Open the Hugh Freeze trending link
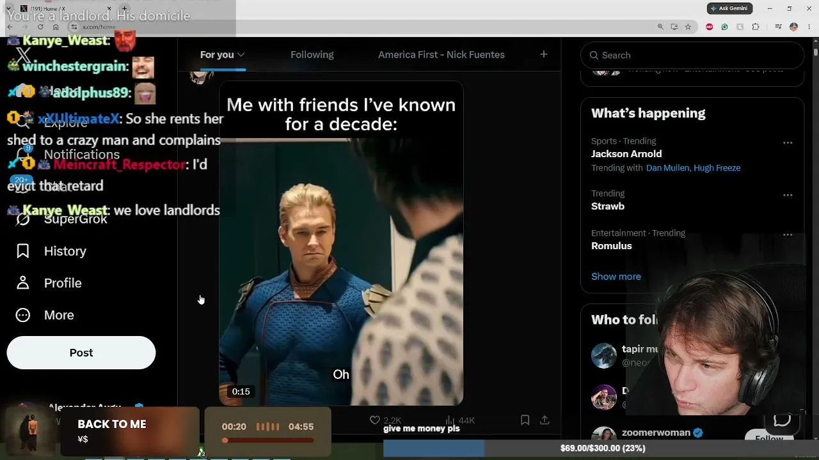819x460 pixels. pos(717,168)
